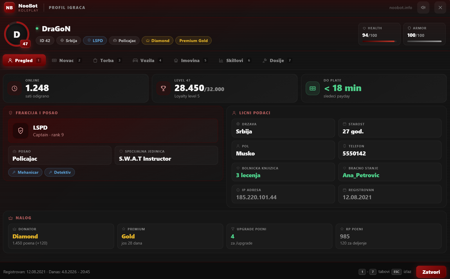Viewport: 450px width, 279px height.
Task: Click the Posao Policajac card
Action: tap(60, 155)
